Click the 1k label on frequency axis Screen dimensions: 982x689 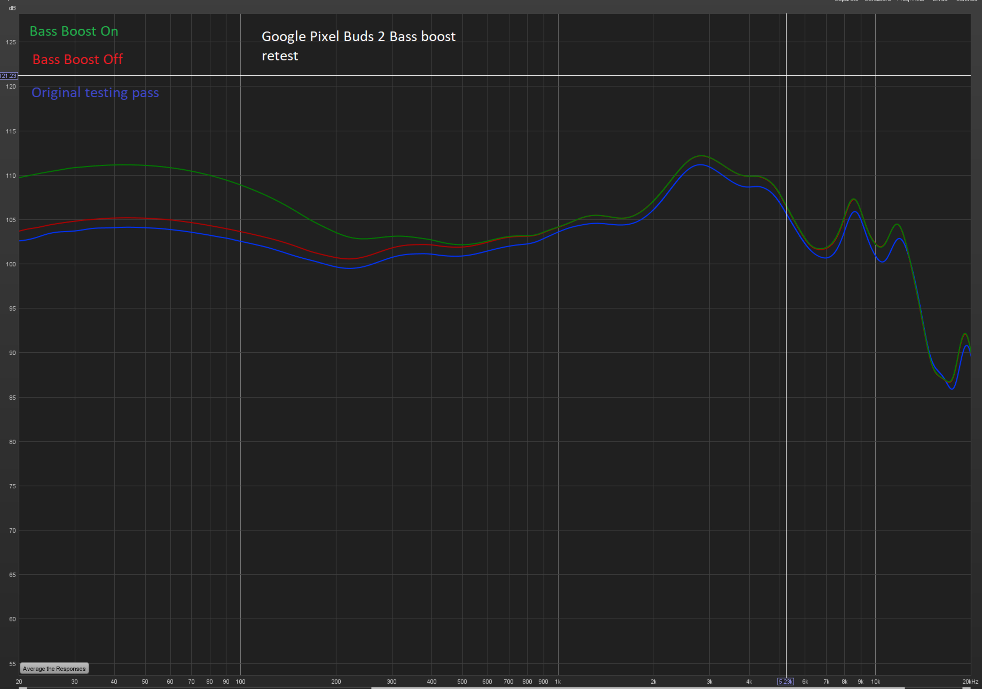[x=558, y=681]
